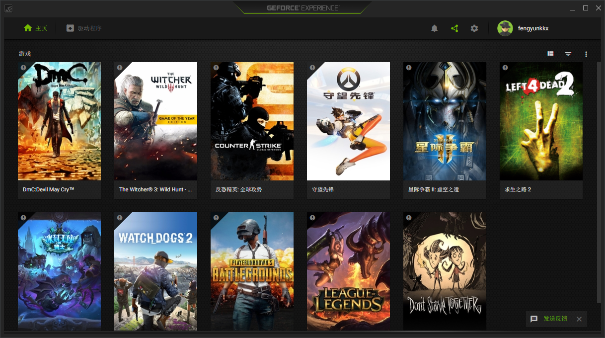Open the games filter icon
605x338 pixels.
[x=568, y=54]
